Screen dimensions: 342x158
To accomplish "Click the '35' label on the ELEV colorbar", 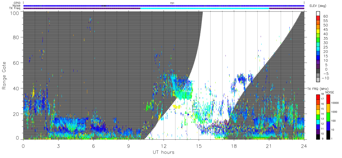I will point(326,38).
